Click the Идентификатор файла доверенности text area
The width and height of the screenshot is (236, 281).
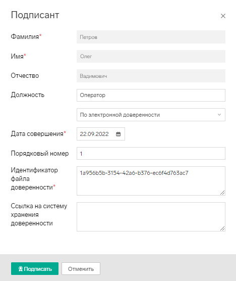pos(151,181)
